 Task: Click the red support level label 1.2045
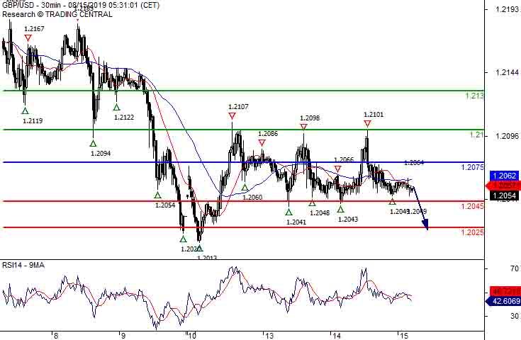[472, 206]
